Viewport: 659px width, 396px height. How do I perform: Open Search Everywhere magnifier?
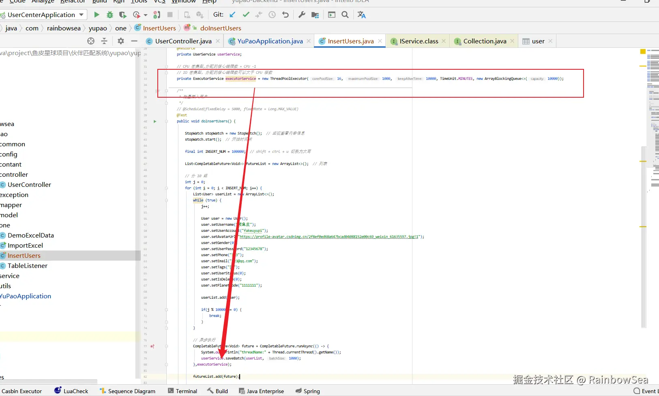(x=345, y=15)
